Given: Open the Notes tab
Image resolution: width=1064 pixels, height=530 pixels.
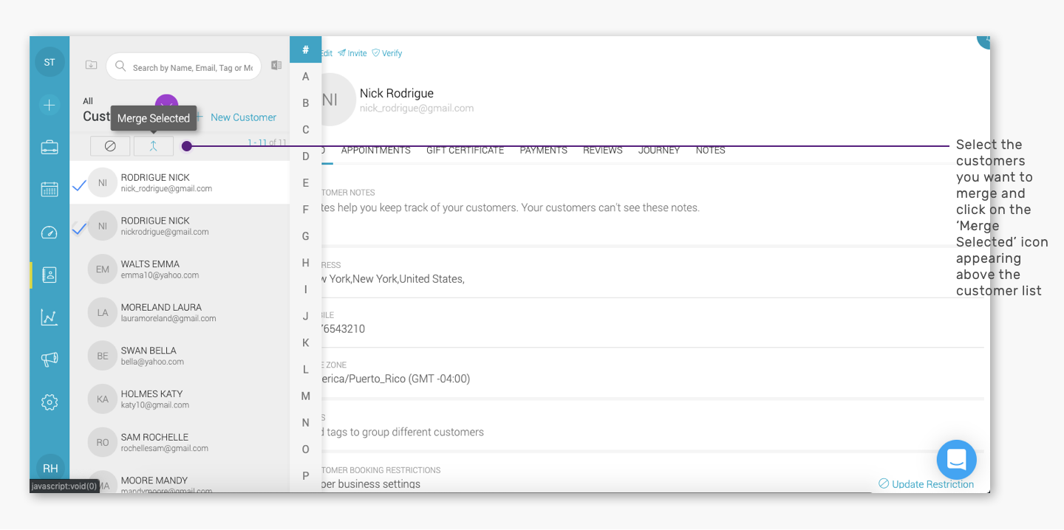Looking at the screenshot, I should point(710,150).
